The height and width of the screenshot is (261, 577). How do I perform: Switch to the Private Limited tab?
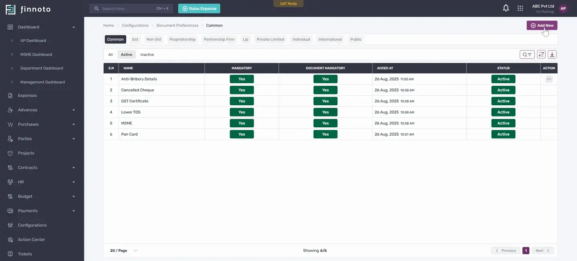pyautogui.click(x=270, y=39)
